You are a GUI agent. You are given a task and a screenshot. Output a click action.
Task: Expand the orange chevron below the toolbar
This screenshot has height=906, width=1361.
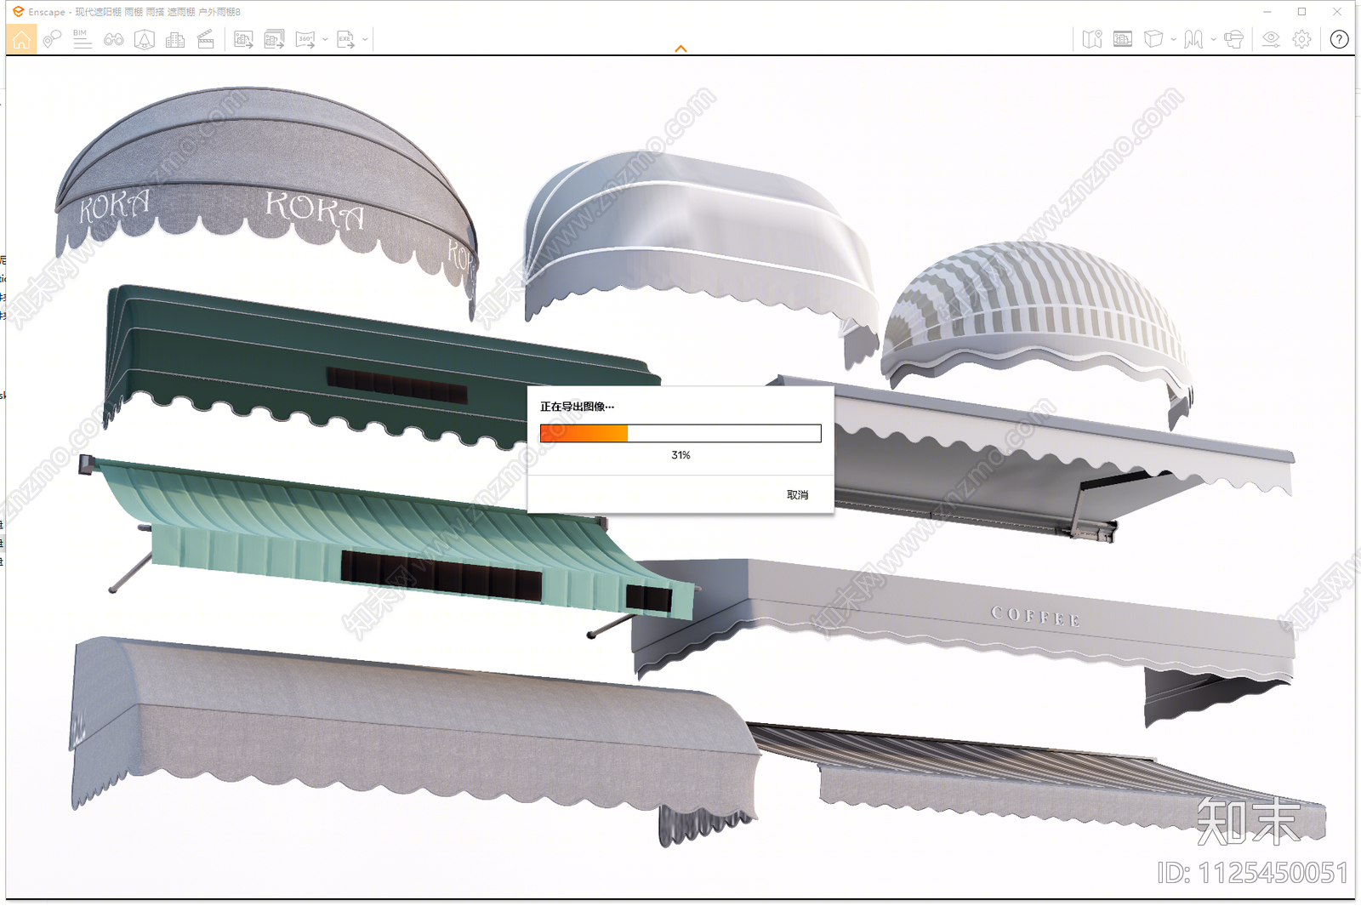coord(680,48)
